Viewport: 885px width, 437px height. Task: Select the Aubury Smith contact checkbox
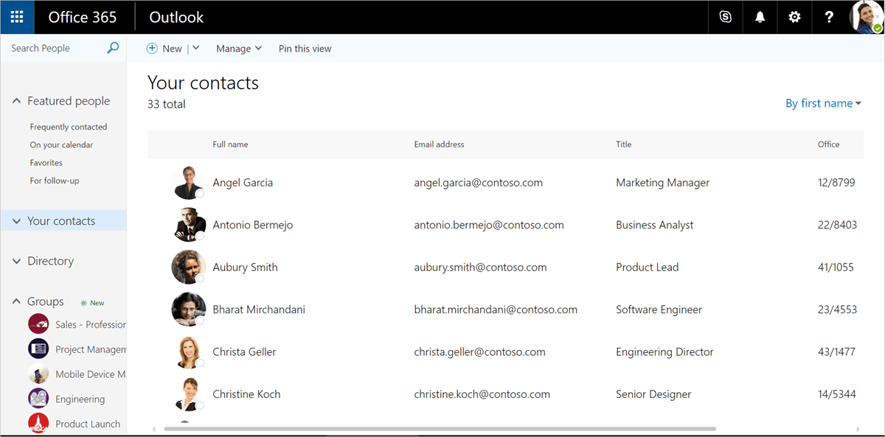click(x=200, y=279)
